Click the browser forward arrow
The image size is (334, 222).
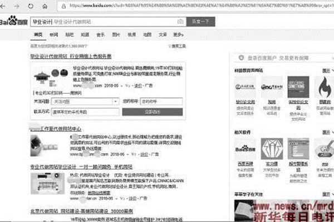pyautogui.click(x=17, y=6)
